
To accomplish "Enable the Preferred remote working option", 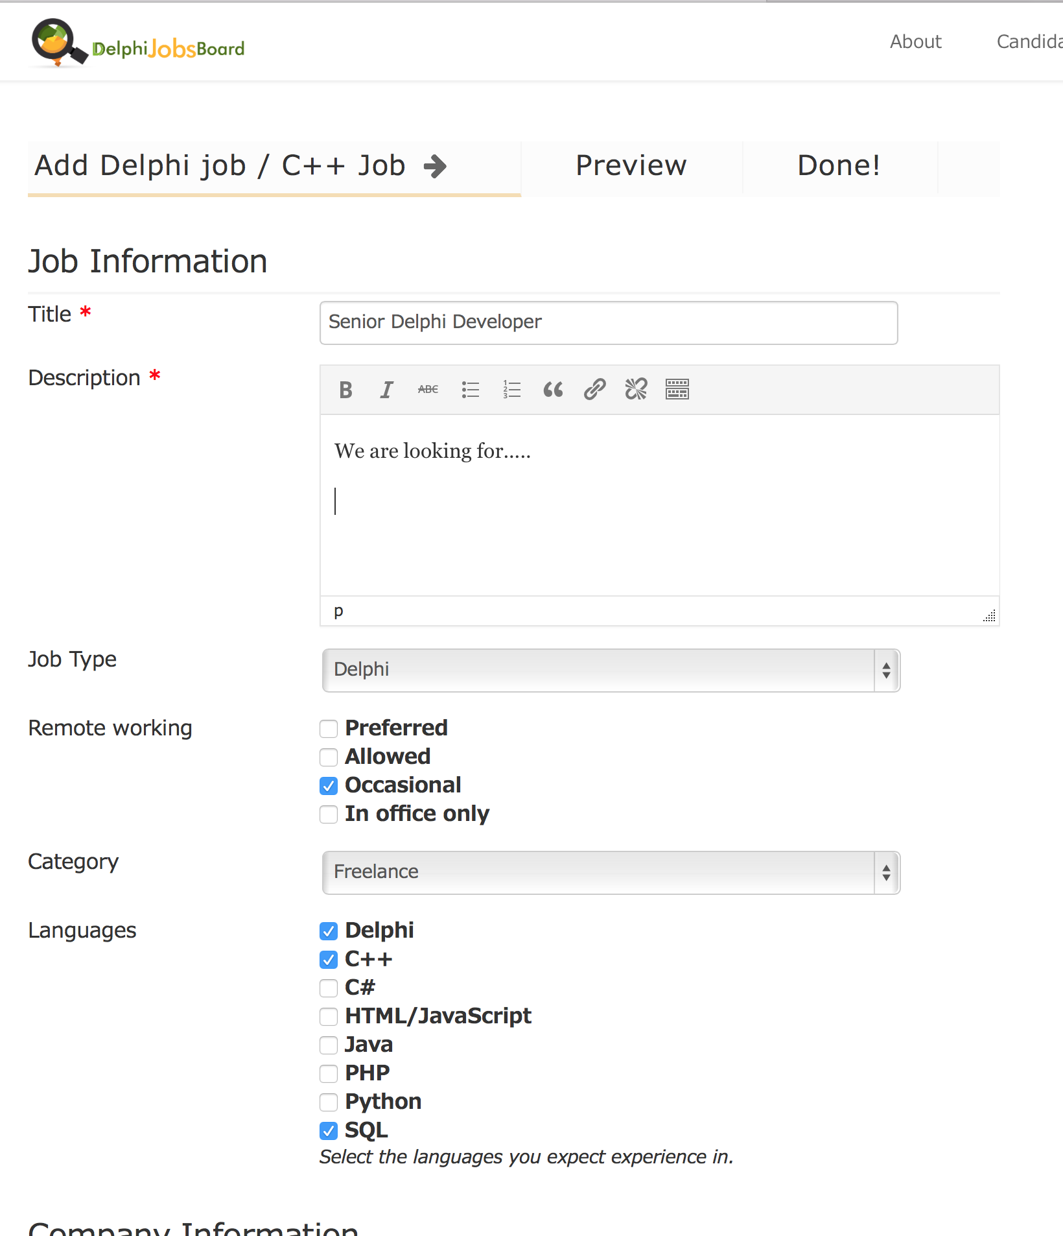I will pyautogui.click(x=329, y=728).
